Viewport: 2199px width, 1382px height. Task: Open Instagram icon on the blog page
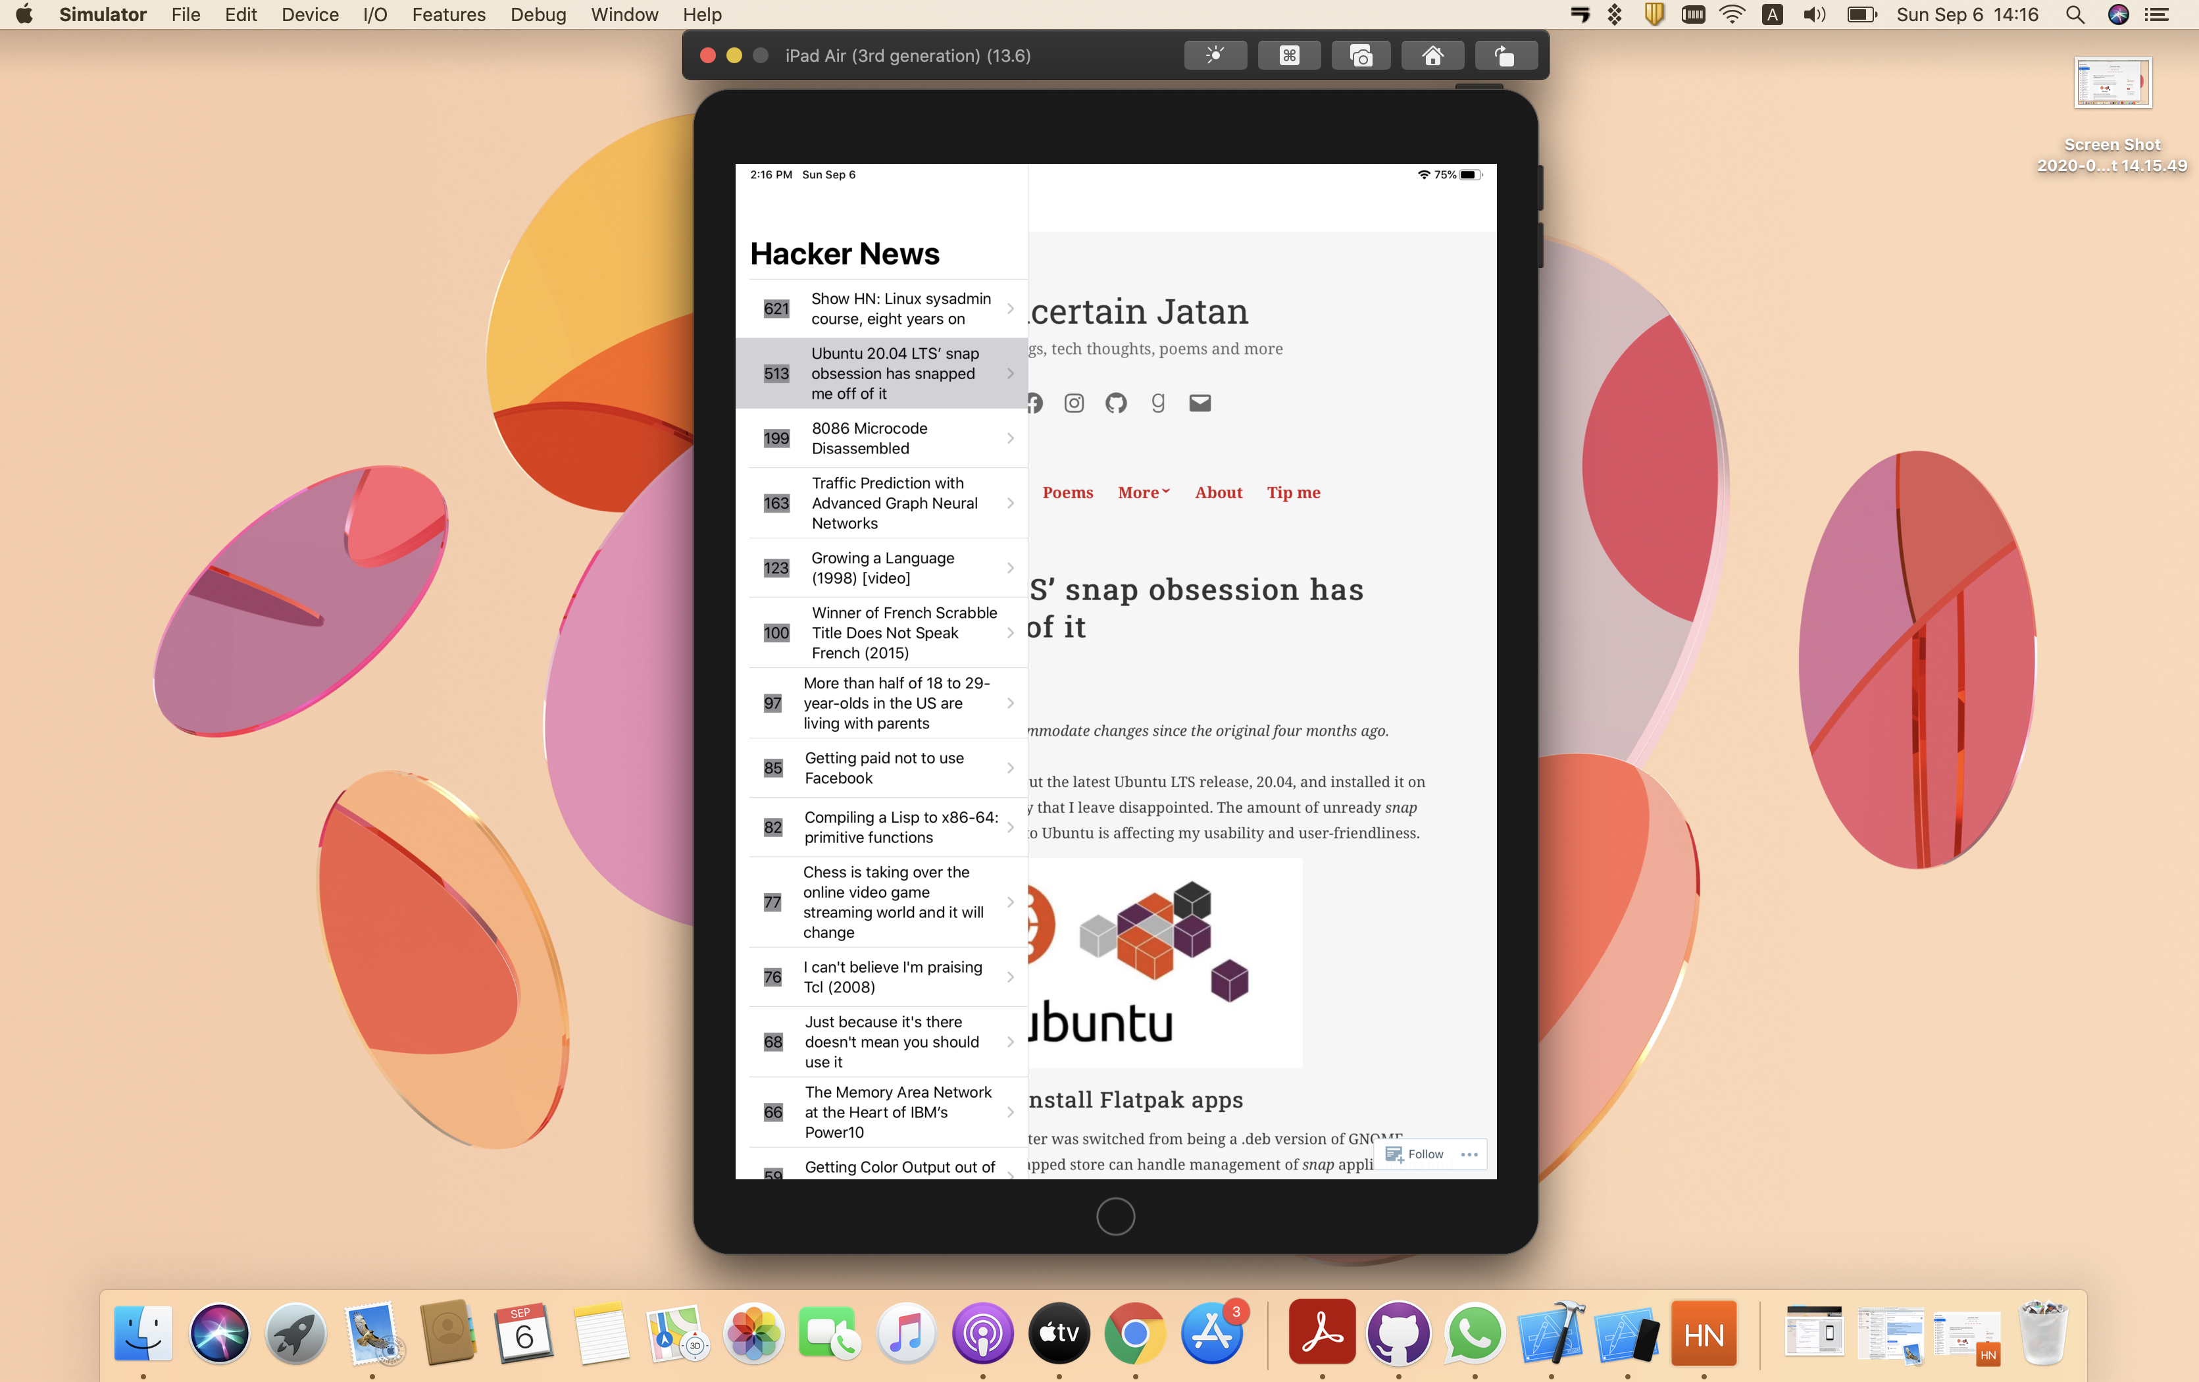[1074, 403]
